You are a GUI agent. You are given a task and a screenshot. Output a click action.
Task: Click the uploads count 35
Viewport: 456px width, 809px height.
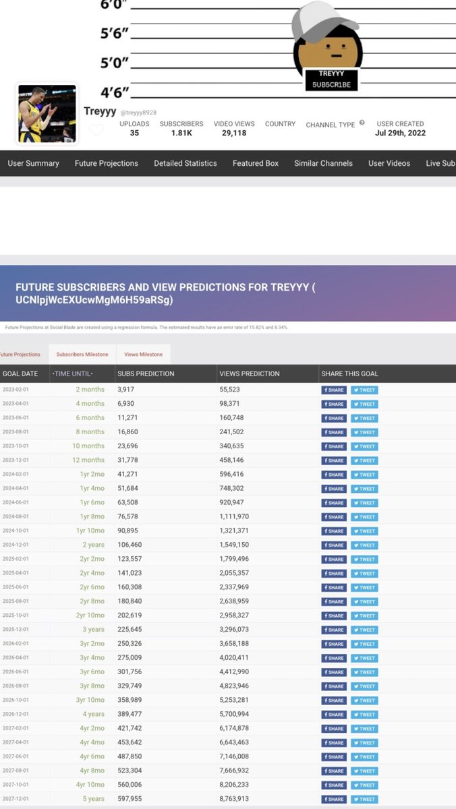pos(134,133)
